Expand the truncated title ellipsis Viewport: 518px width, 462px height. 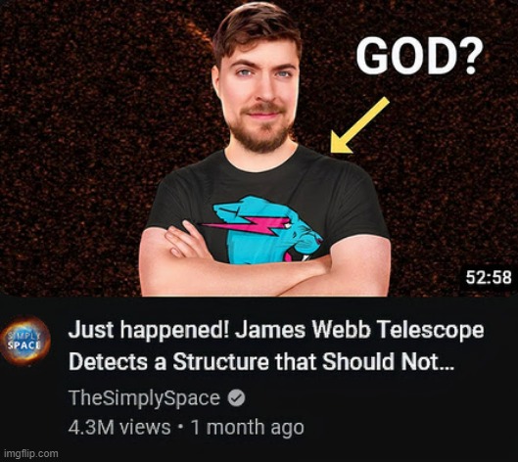447,367
